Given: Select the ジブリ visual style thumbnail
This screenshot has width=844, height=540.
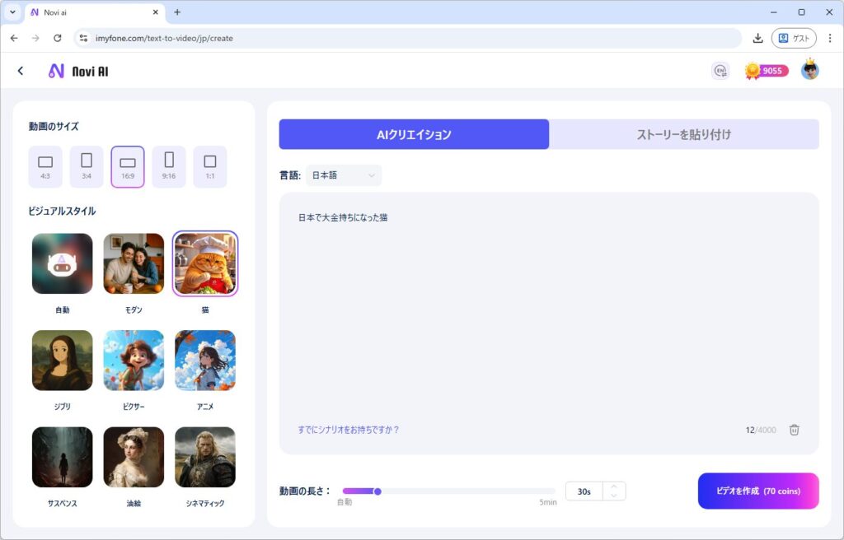Looking at the screenshot, I should click(63, 361).
